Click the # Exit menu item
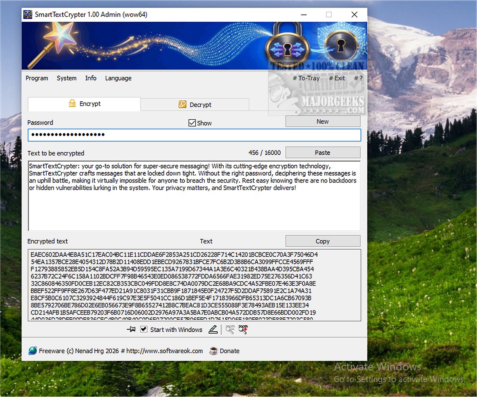The height and width of the screenshot is (397, 477). click(337, 78)
